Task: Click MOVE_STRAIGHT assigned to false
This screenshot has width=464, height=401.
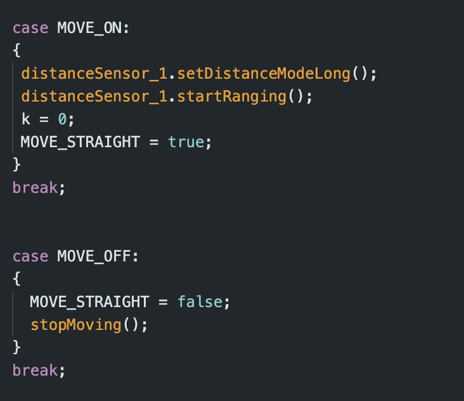Action: pos(89,301)
